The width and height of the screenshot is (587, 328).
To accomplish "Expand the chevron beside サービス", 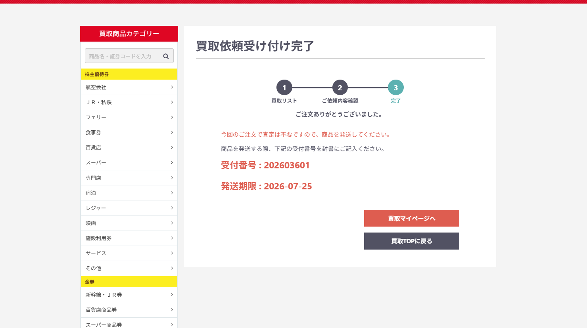I will pos(172,253).
